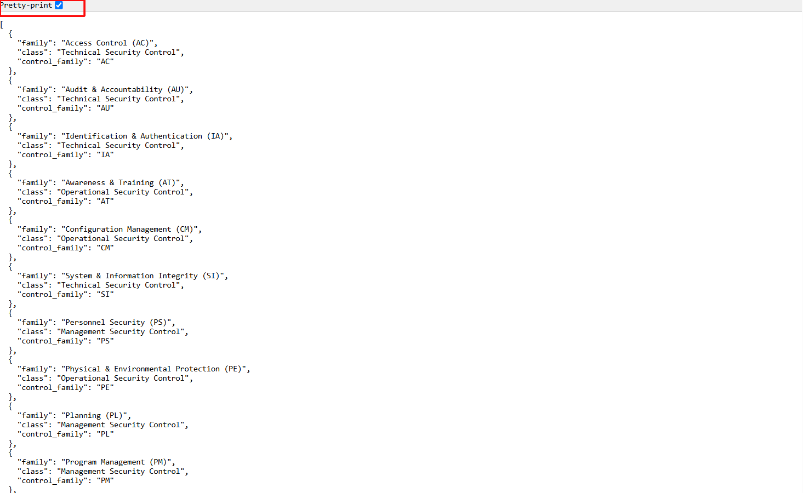Click the "System & Information Integrity (SI)" text

click(x=144, y=276)
